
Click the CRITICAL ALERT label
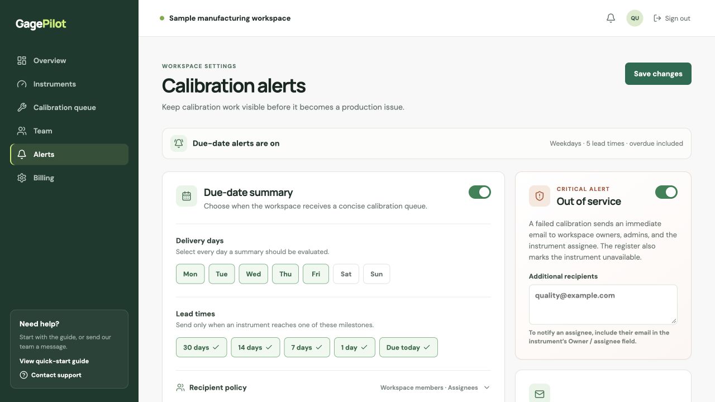pyautogui.click(x=583, y=189)
